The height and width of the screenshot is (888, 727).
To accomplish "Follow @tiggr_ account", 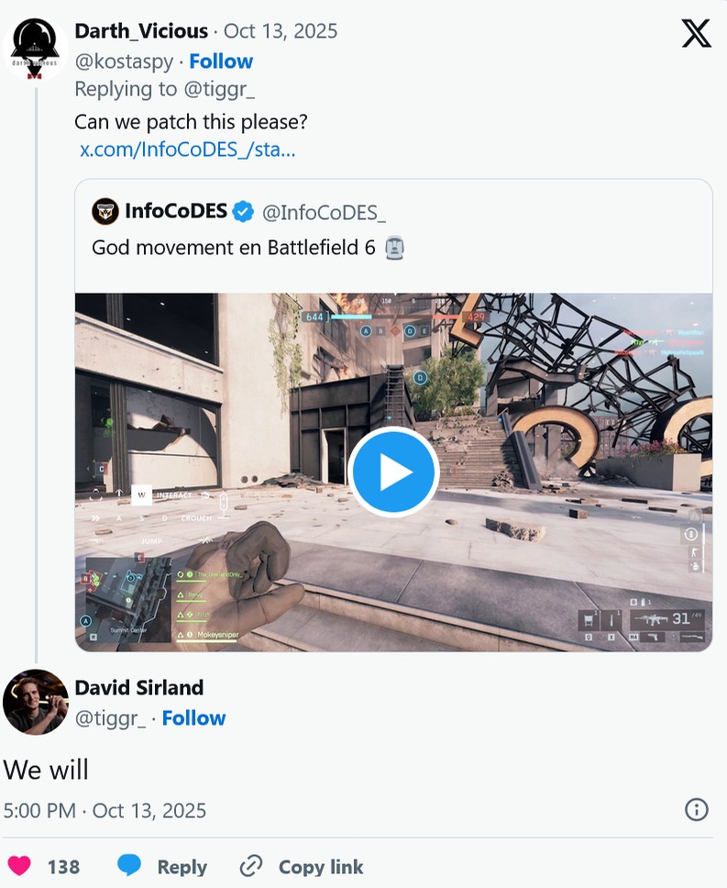I will 193,718.
